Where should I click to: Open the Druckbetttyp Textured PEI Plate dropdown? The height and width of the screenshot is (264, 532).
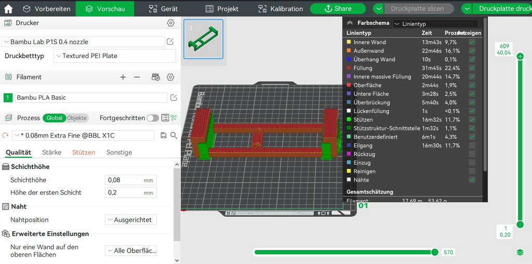pos(115,56)
